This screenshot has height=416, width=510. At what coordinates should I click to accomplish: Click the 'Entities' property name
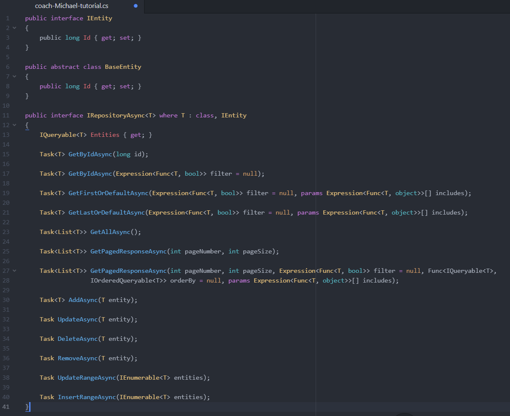coord(105,135)
